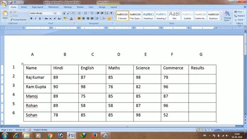Switch to the Page Layout tab
The image size is (247, 139).
37,7
